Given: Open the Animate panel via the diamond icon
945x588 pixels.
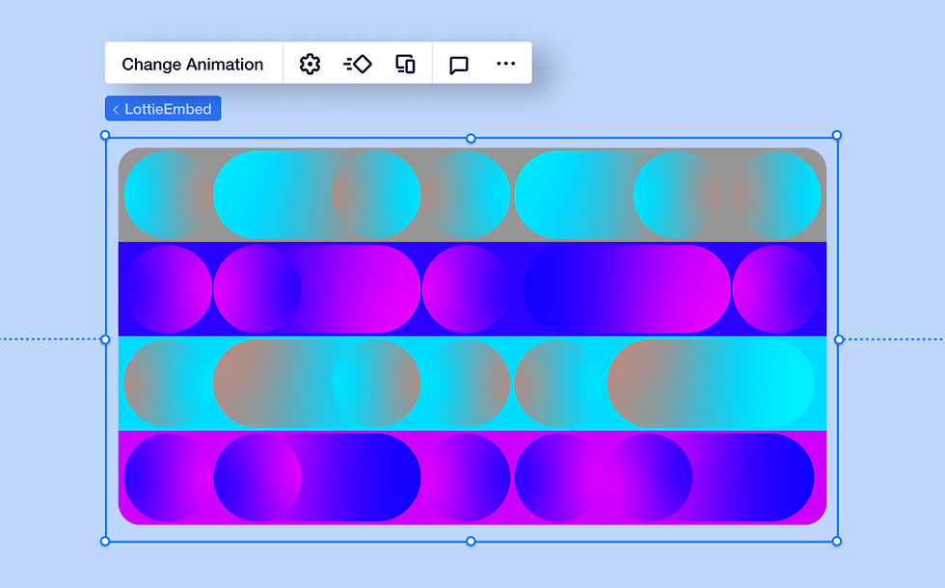Looking at the screenshot, I should 358,64.
